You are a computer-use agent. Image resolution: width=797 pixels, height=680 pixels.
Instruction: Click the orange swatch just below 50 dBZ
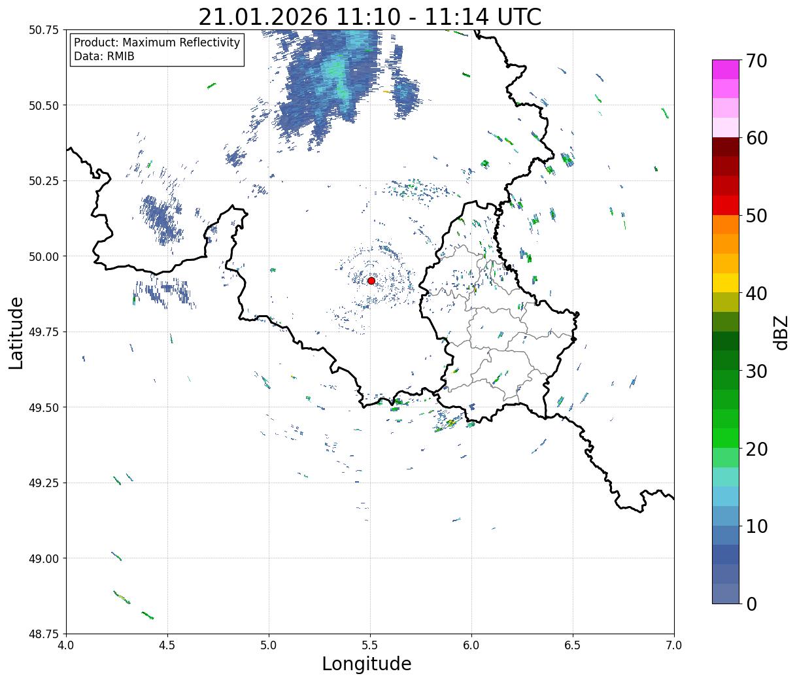point(726,225)
